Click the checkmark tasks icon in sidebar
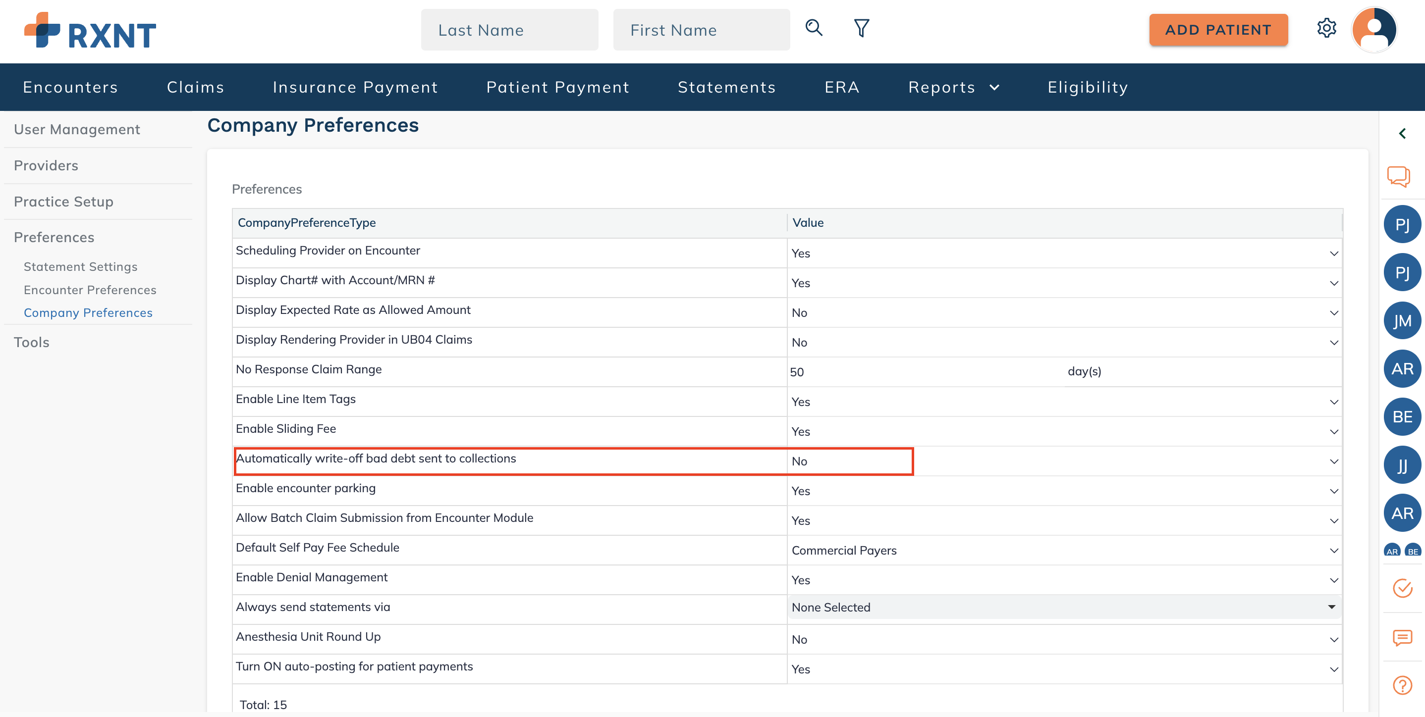Viewport: 1425px width, 717px height. tap(1402, 588)
